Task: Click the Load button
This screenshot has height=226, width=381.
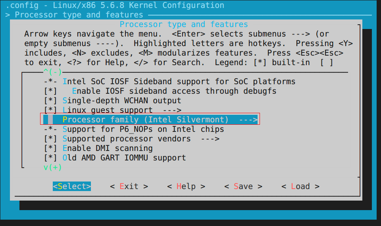Action: pos(300,186)
